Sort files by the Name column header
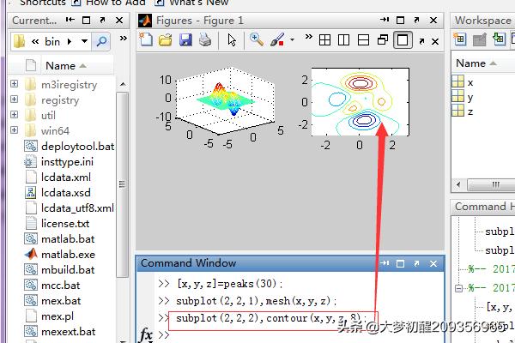Screen dimensions: 515x343 [x=60, y=65]
